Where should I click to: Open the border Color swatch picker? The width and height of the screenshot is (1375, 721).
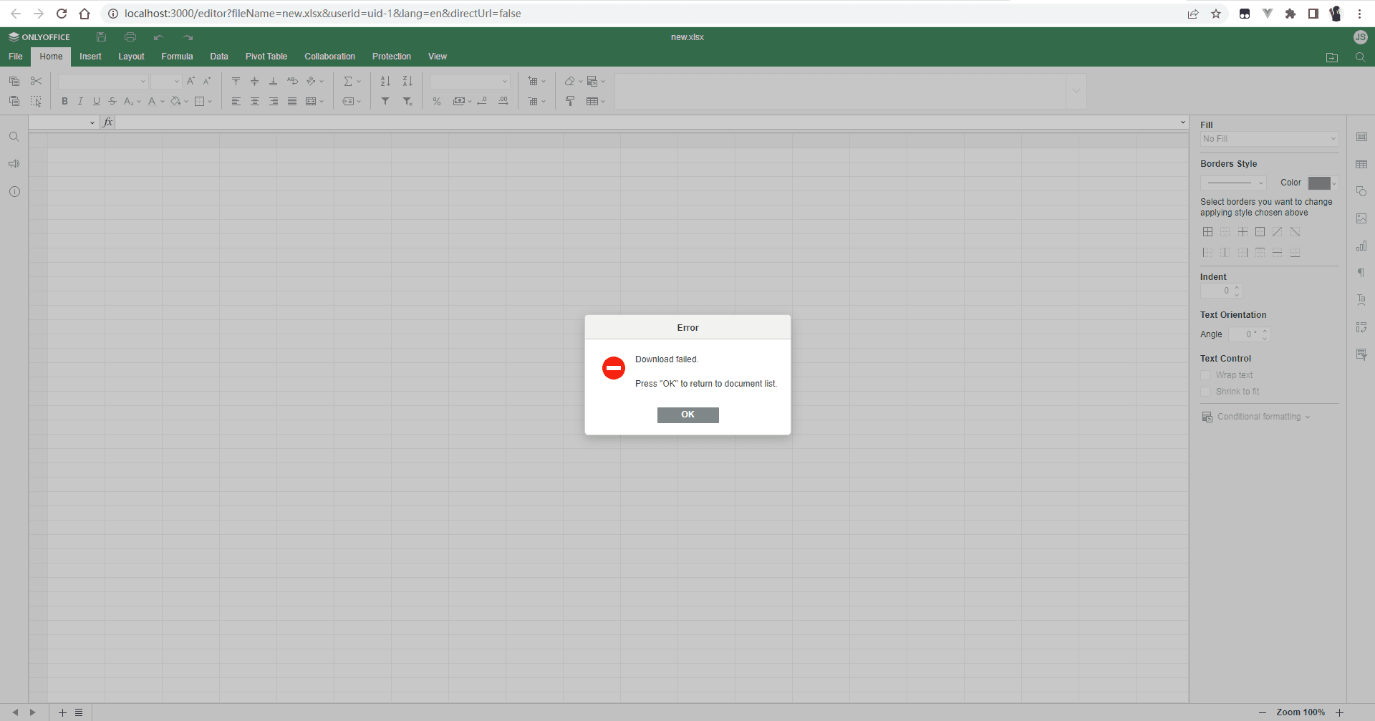(x=1322, y=183)
